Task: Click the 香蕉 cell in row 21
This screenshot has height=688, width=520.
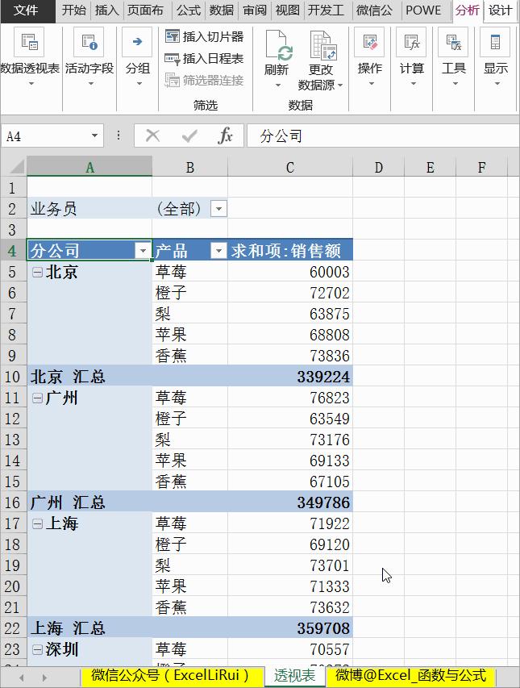Action: click(x=189, y=607)
